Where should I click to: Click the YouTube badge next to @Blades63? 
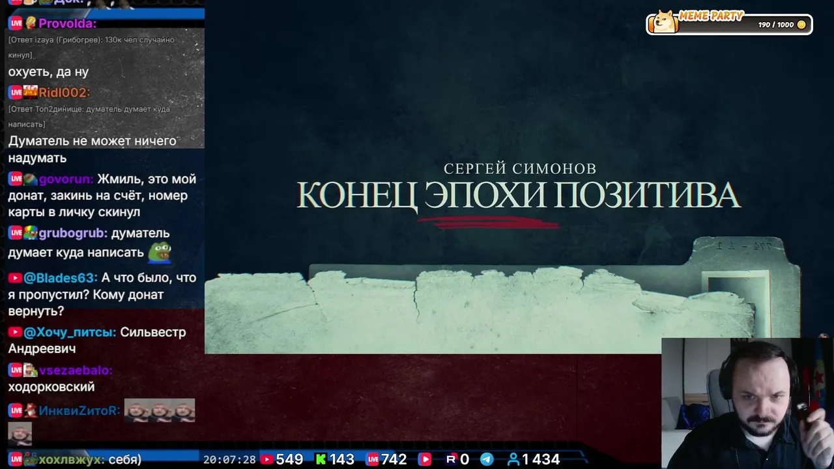tap(15, 278)
